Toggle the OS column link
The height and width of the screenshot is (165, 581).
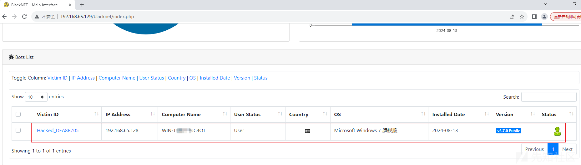coord(193,78)
